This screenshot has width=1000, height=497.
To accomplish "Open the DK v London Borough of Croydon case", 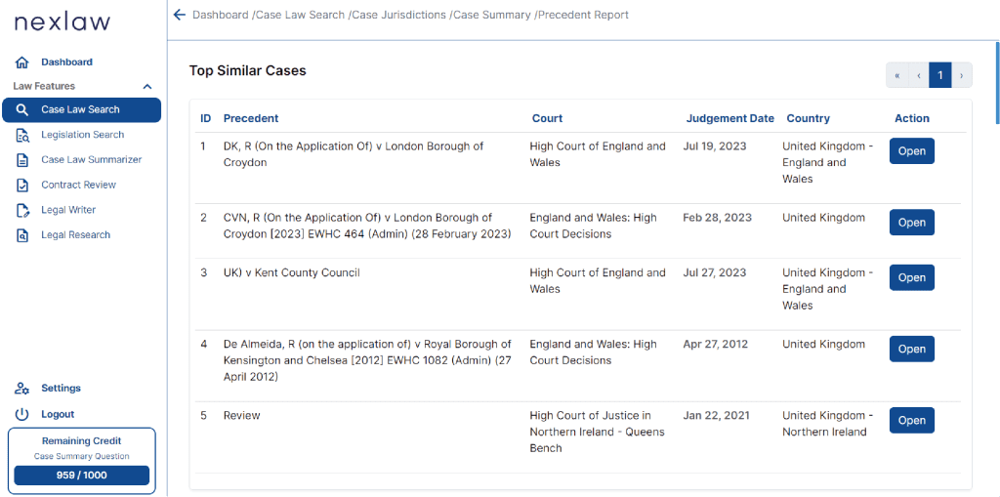I will [912, 151].
